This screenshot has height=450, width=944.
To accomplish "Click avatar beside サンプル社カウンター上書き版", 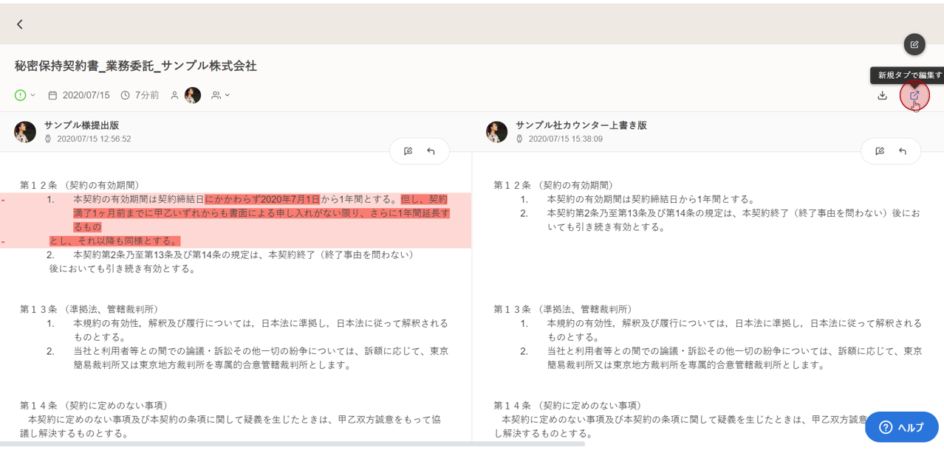I will [496, 132].
